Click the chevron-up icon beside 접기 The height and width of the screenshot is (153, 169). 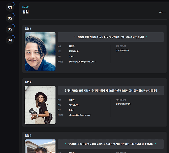click(164, 12)
